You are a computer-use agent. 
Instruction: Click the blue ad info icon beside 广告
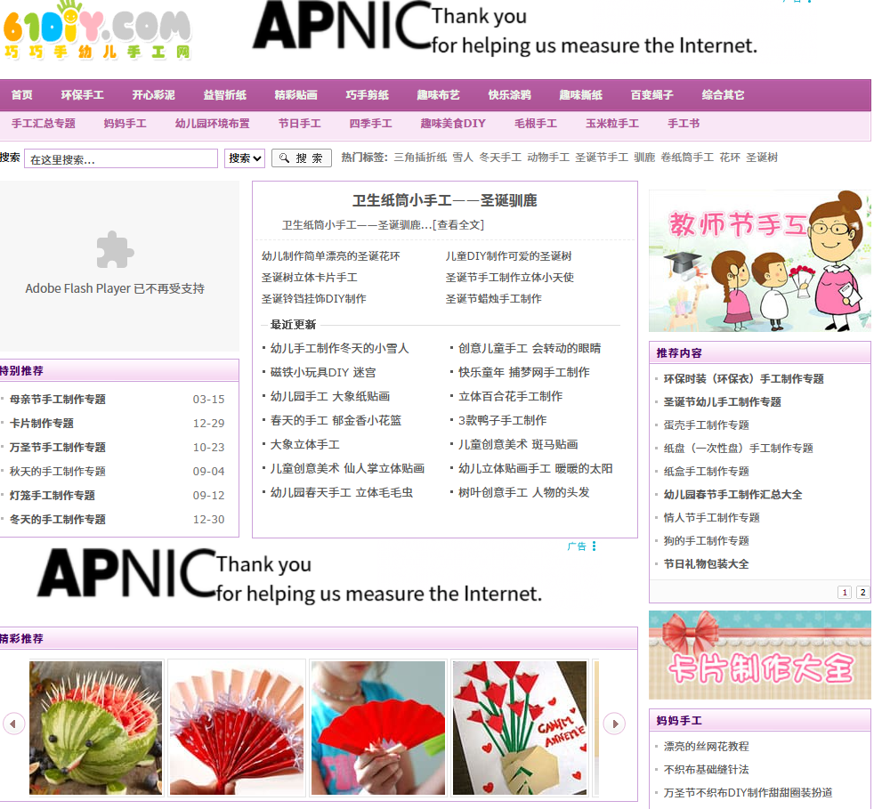click(594, 546)
